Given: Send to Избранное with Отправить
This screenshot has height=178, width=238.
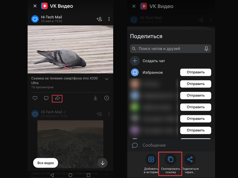Looking at the screenshot, I should tap(196, 72).
